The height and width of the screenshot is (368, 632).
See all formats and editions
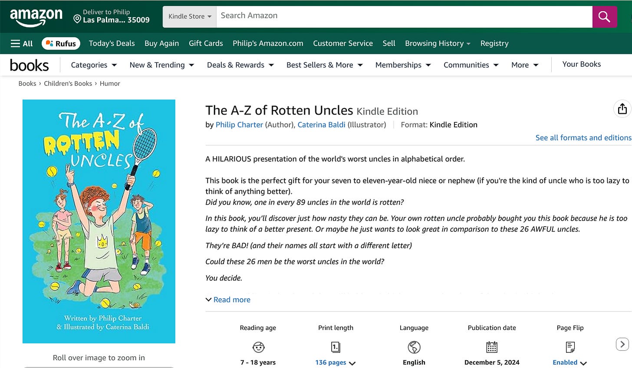(583, 137)
